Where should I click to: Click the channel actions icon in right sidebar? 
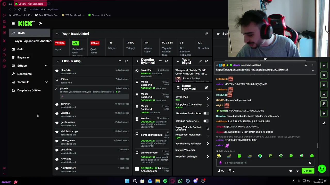pos(324,104)
